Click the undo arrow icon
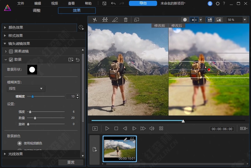This screenshot has width=251, height=168. 113,4
